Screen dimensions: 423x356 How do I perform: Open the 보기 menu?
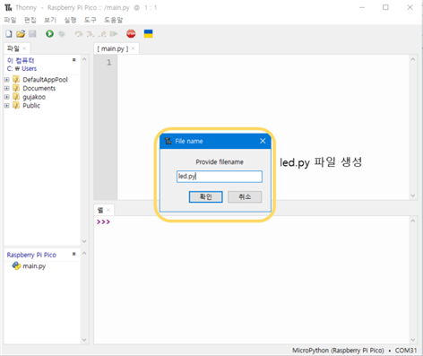[x=50, y=20]
